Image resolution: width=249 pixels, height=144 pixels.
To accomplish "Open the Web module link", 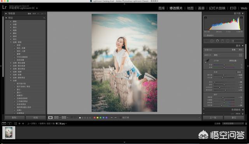I will (244, 8).
